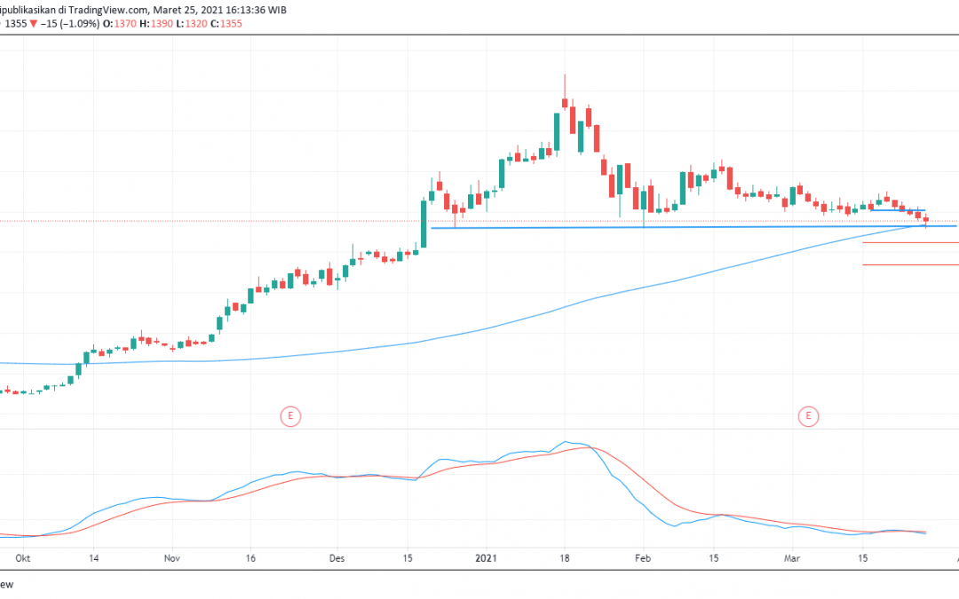The height and width of the screenshot is (599, 959).
Task: Click the "Mar" time axis label
Action: (792, 559)
